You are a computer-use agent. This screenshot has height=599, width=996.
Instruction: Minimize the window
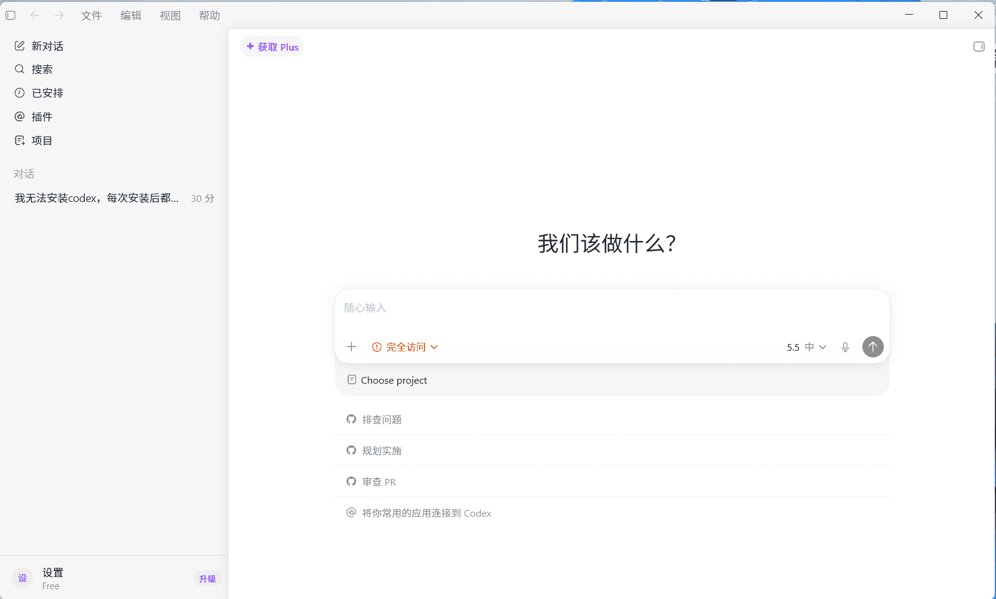[x=909, y=15]
